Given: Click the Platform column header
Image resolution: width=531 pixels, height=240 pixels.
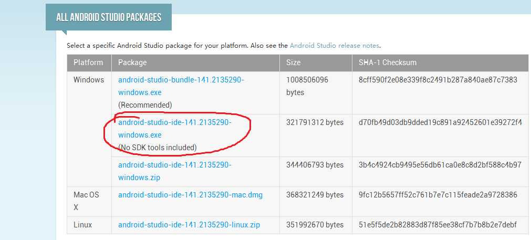Looking at the screenshot, I should (x=88, y=62).
